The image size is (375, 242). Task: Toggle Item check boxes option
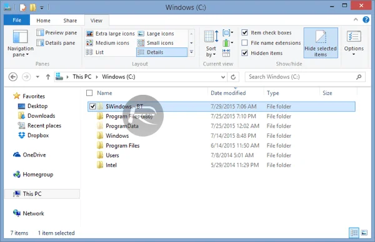[267, 32]
